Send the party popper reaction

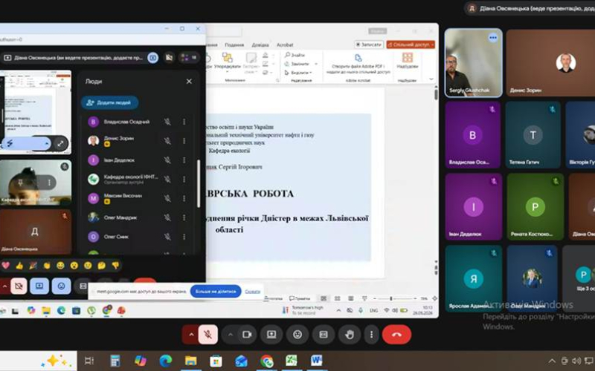(33, 266)
